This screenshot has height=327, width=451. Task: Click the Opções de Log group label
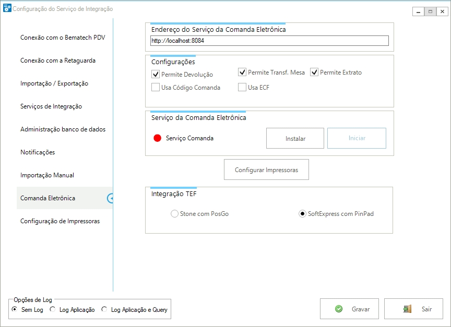point(33,300)
